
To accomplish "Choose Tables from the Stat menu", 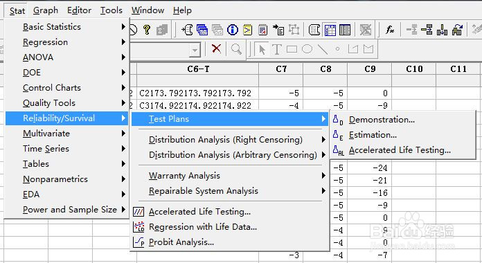I will [x=66, y=164].
